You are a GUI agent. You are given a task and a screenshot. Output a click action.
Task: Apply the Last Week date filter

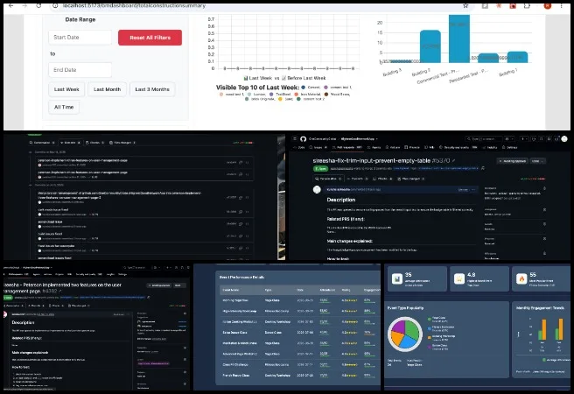point(66,89)
